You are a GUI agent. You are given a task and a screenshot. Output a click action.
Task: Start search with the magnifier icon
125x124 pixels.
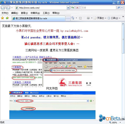point(119,8)
